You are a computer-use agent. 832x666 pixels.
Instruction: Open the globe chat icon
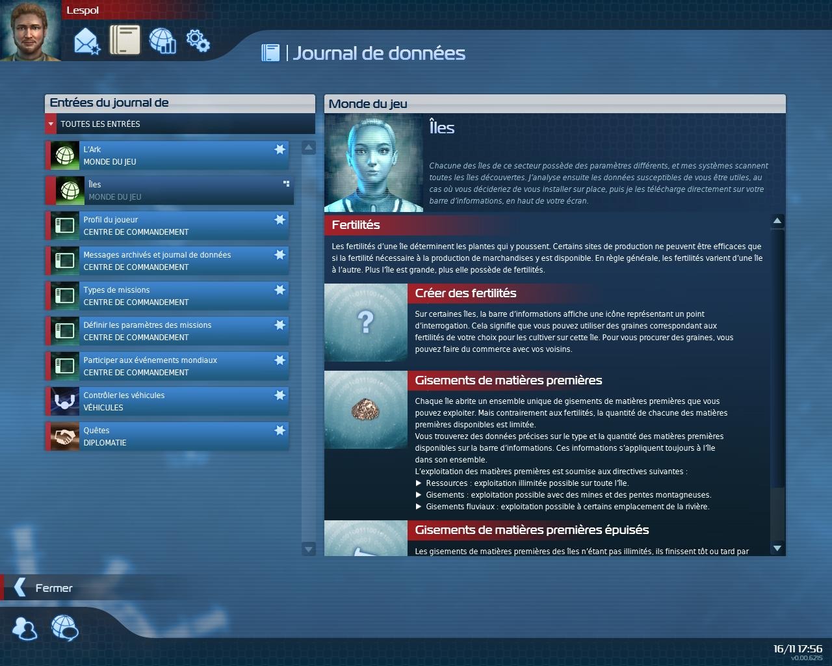(64, 628)
